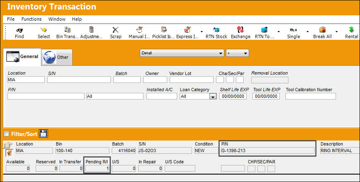
Task: Click the Owner input field
Action: (155, 80)
